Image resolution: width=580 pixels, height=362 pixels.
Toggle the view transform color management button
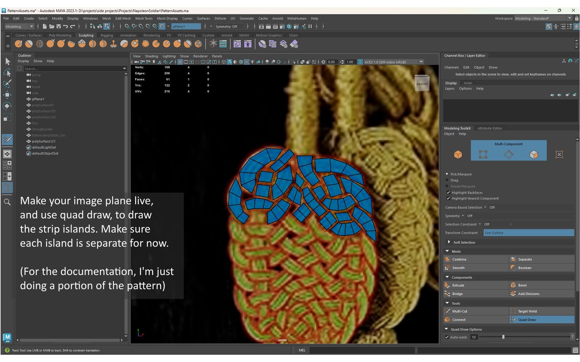click(x=360, y=62)
